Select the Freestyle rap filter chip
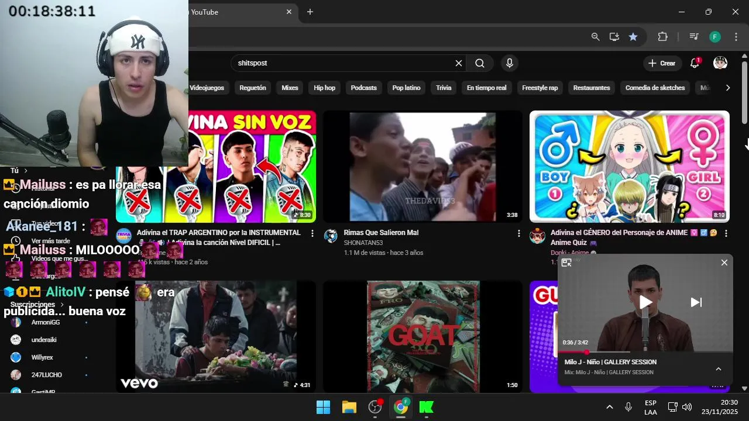 (x=540, y=88)
